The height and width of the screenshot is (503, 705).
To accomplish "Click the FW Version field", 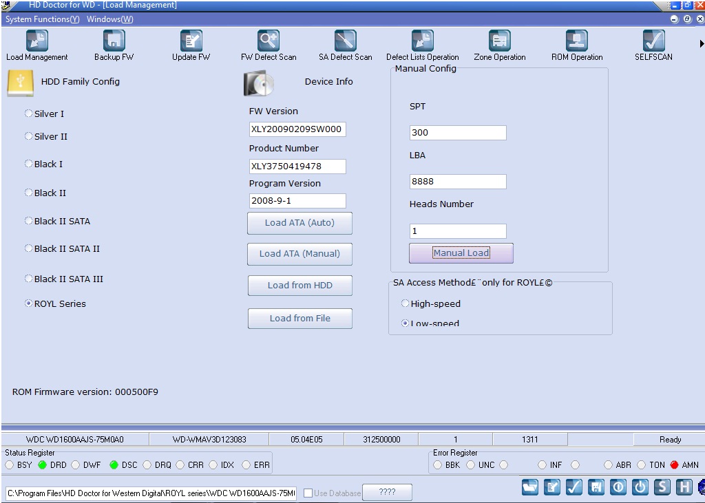I will point(297,129).
